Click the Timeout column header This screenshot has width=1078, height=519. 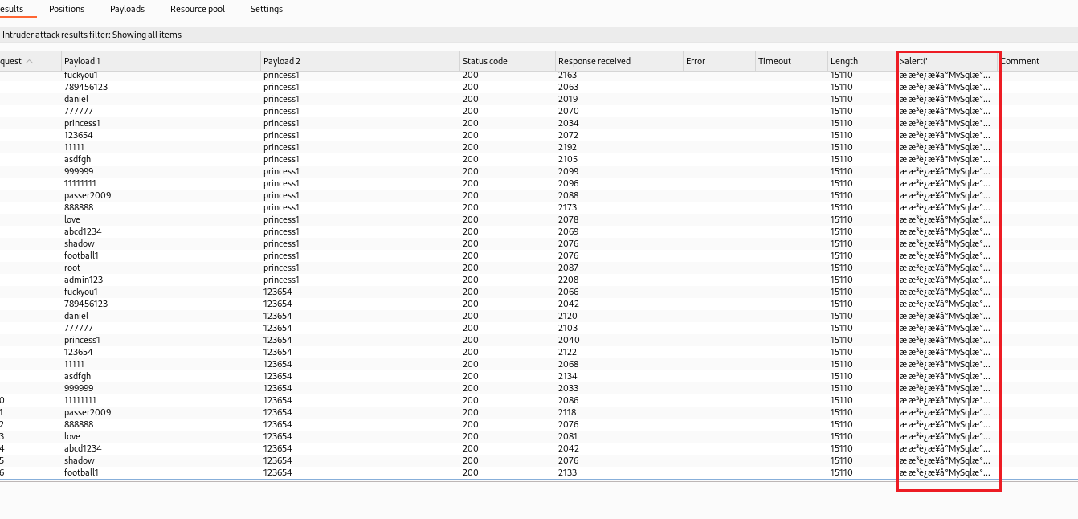pyautogui.click(x=790, y=61)
